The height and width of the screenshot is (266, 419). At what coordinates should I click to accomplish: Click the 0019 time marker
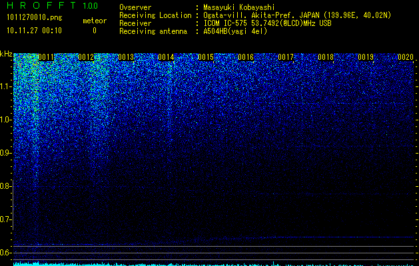coord(366,57)
